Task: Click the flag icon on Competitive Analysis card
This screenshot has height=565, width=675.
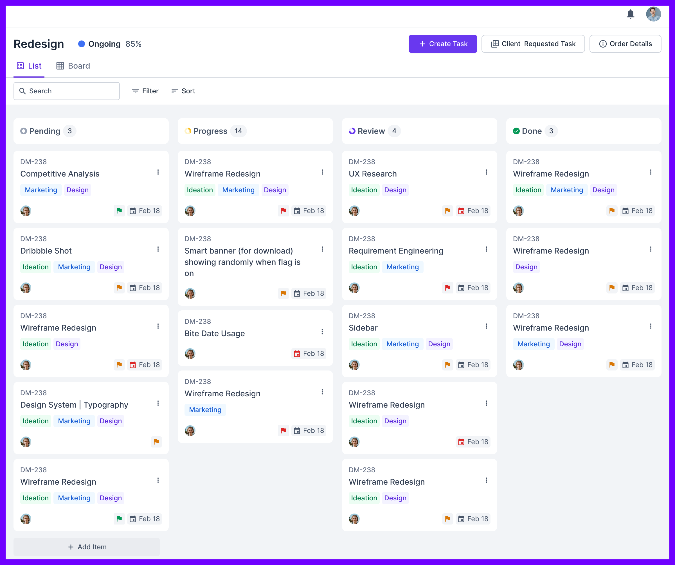Action: click(x=119, y=211)
